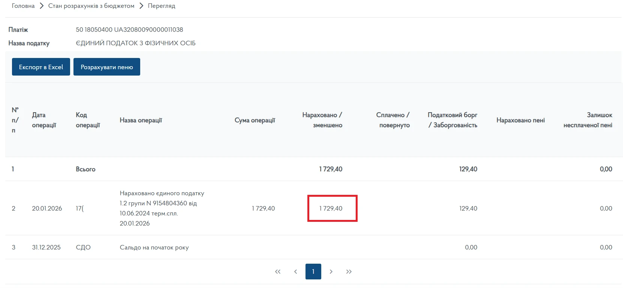Select the Залишок несплаченої пені column header
Image resolution: width=623 pixels, height=288 pixels.
click(x=588, y=120)
